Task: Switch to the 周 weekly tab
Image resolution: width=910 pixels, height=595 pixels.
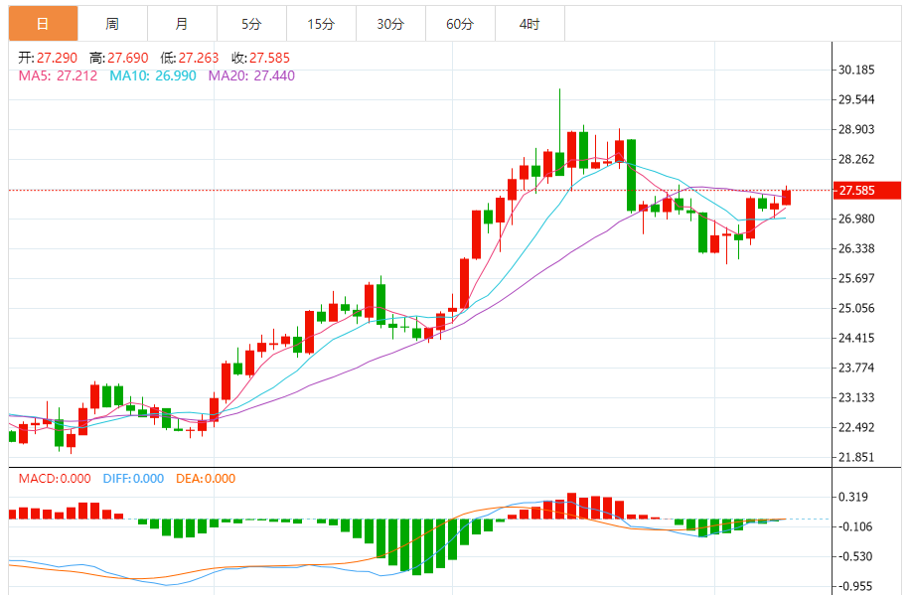Action: (x=112, y=24)
